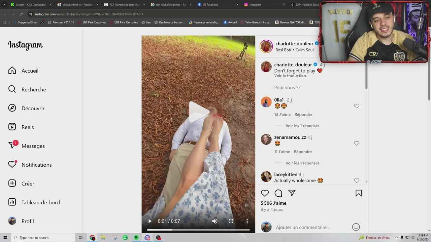
Task: Open laceykitten username in comments
Action: tap(286, 174)
